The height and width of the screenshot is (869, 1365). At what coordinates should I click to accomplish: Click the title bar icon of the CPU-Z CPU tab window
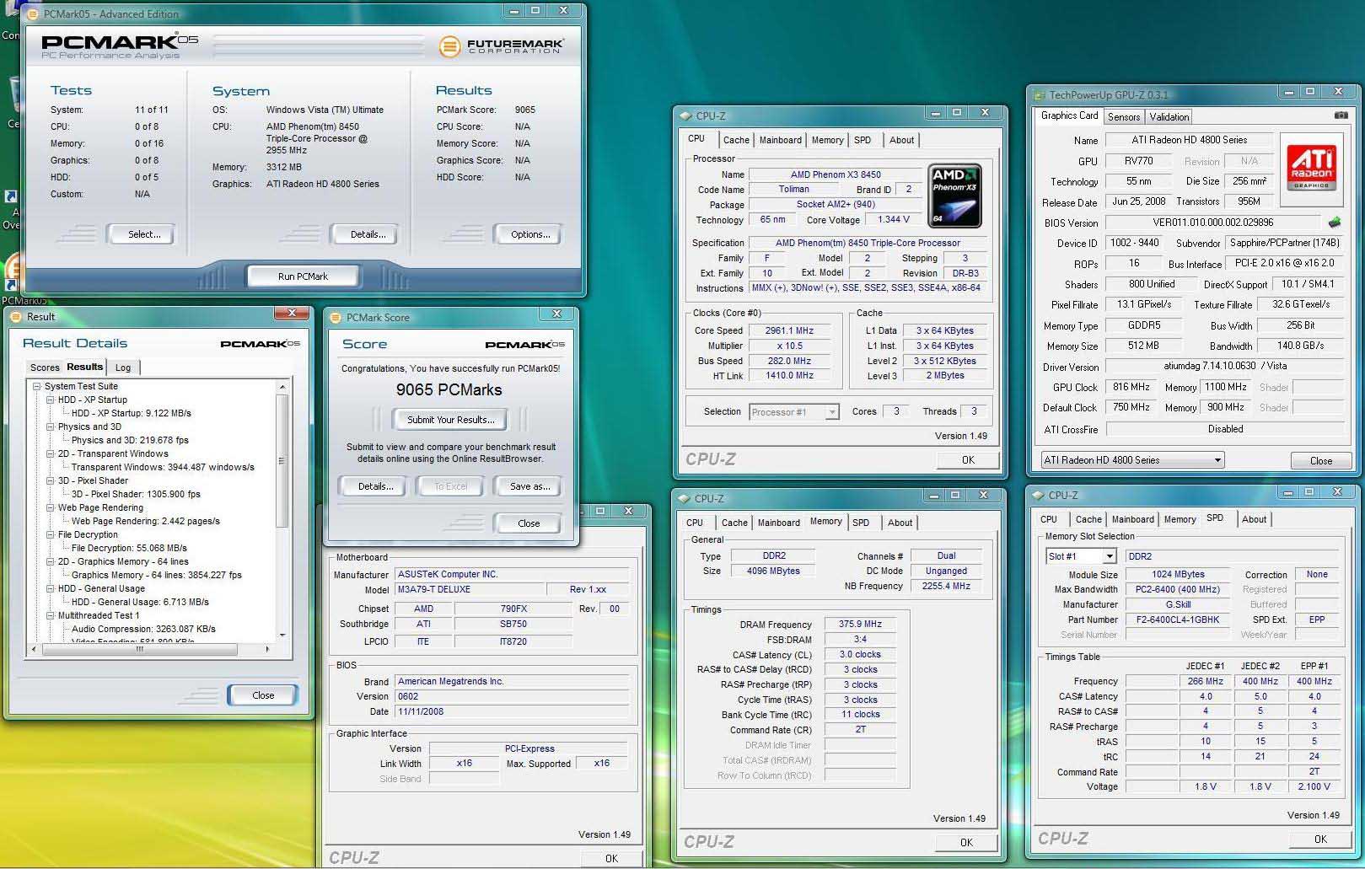click(685, 115)
